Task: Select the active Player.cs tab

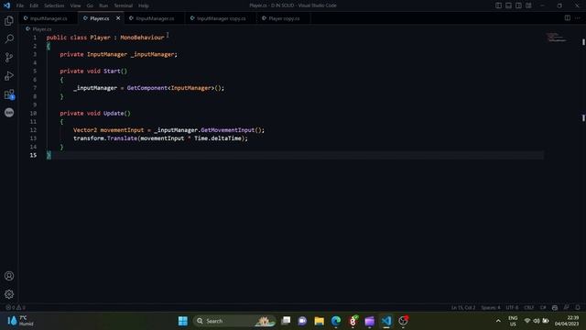Action: (x=100, y=18)
